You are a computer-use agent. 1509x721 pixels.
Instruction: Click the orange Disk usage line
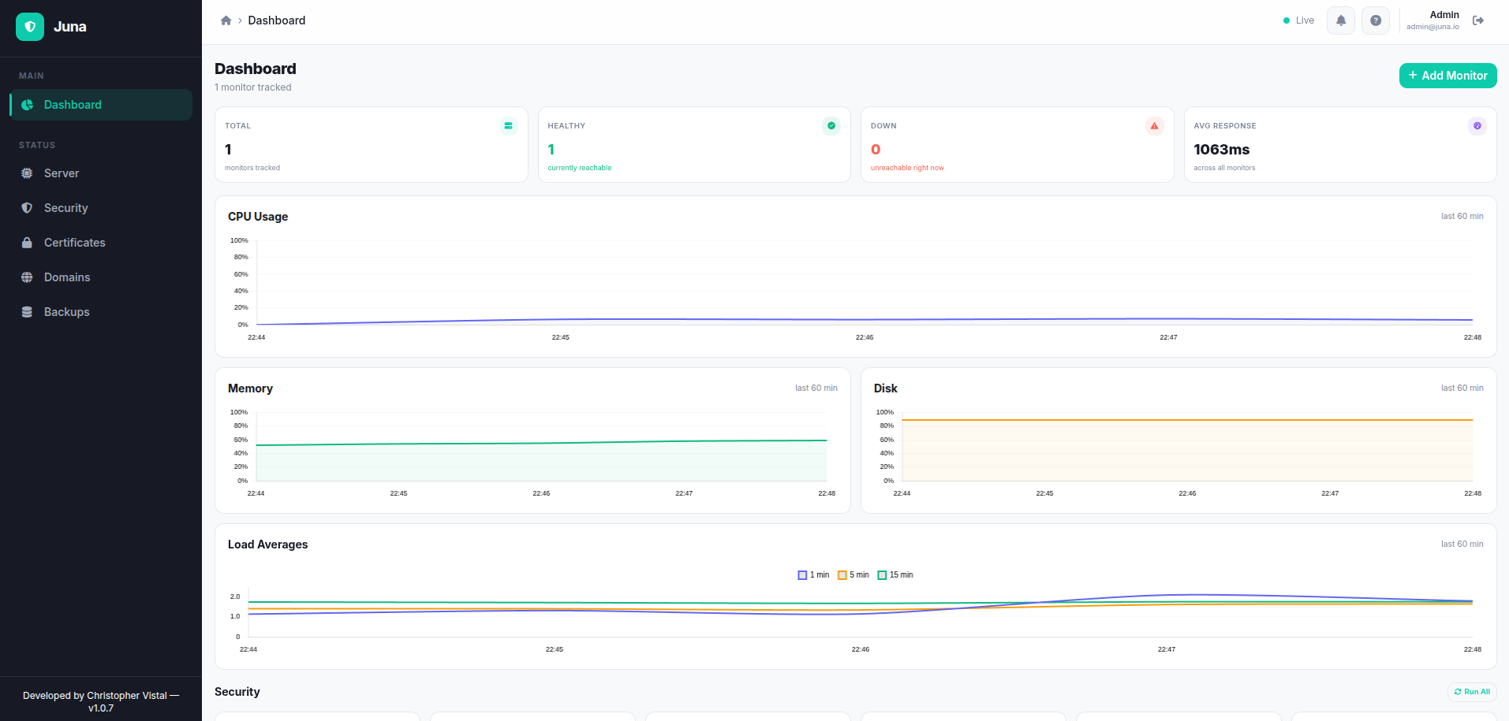coord(1187,420)
